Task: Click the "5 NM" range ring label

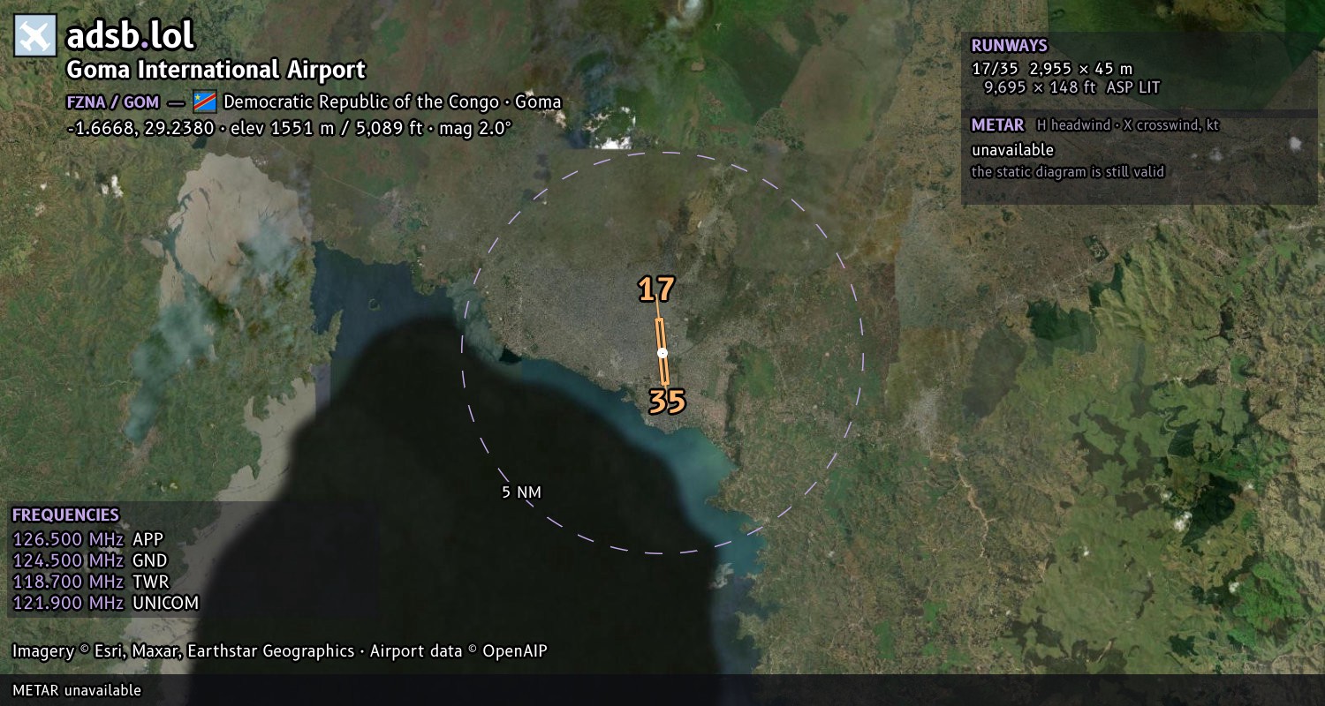Action: [521, 492]
